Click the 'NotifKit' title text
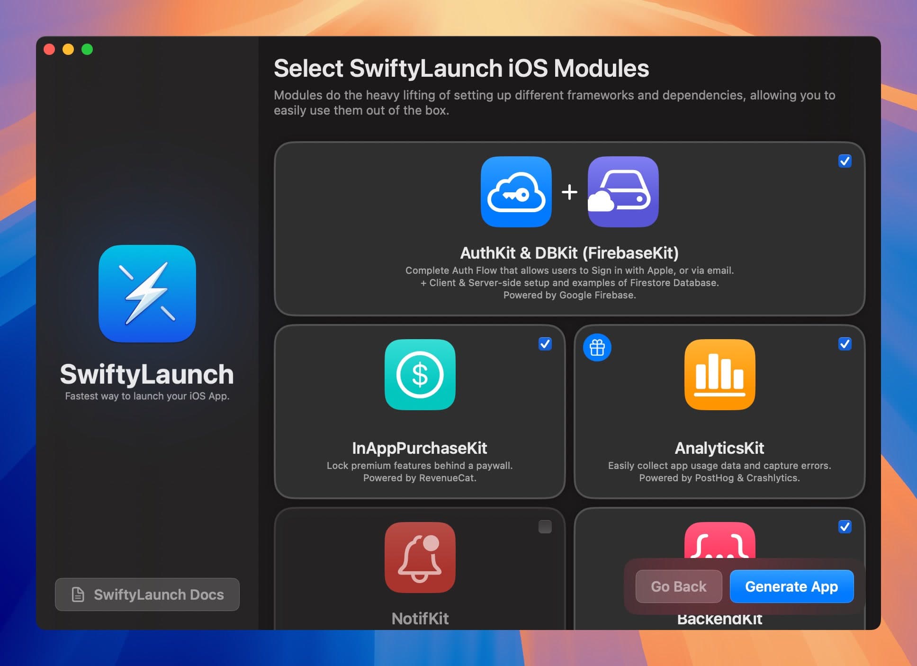Viewport: 917px width, 666px height. coord(420,619)
